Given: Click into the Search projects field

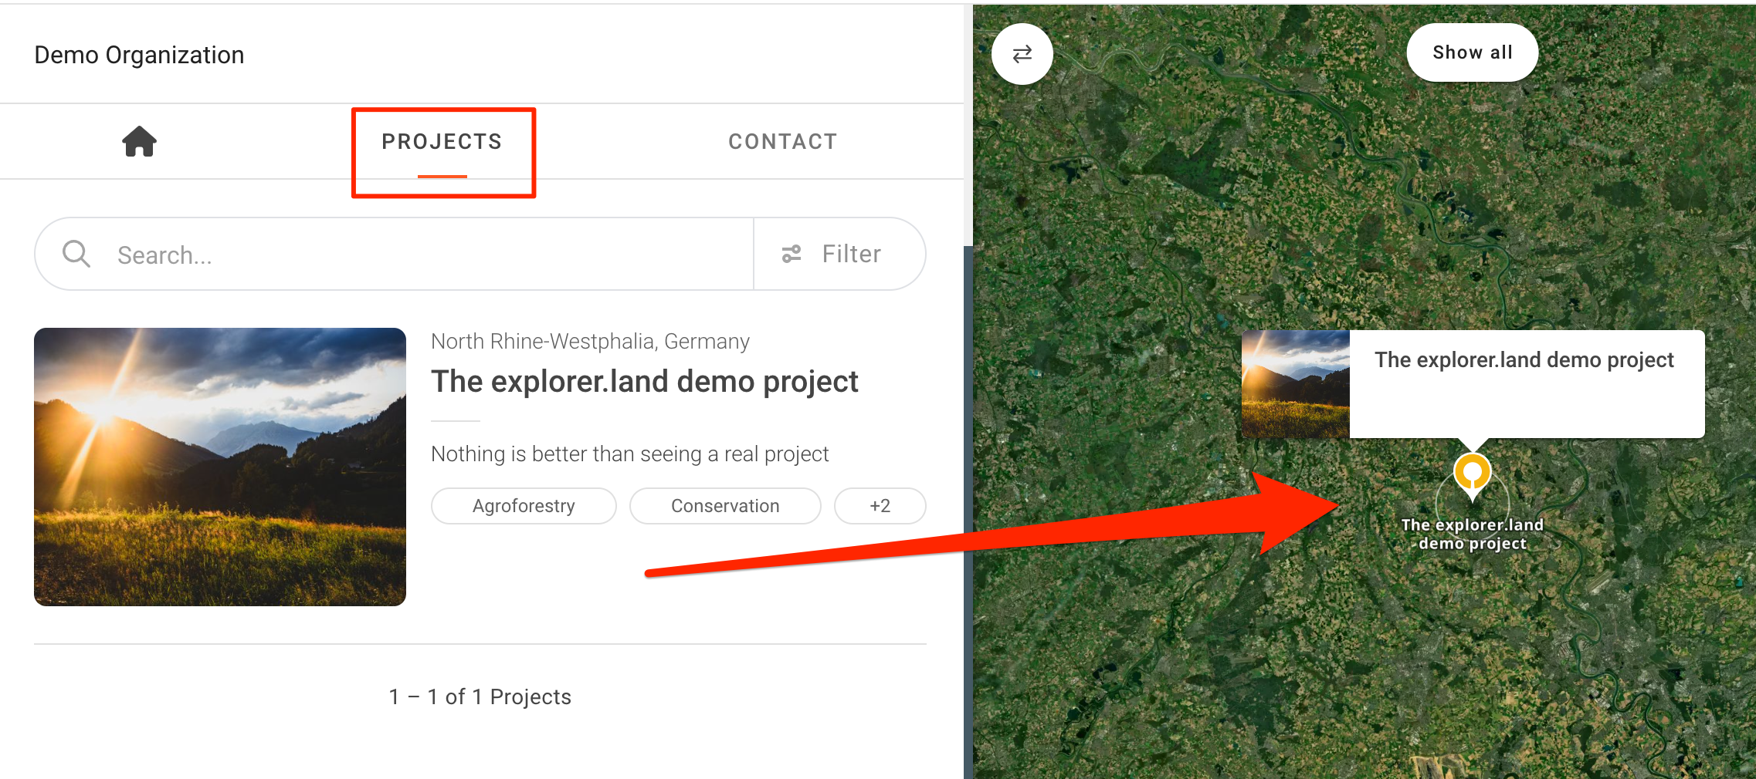Looking at the screenshot, I should pyautogui.click(x=425, y=255).
